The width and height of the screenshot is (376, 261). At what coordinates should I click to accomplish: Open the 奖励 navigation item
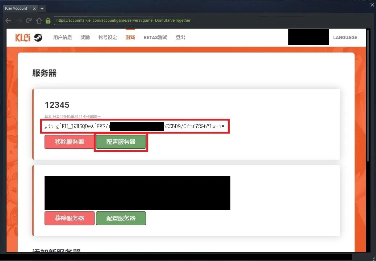[x=85, y=38]
